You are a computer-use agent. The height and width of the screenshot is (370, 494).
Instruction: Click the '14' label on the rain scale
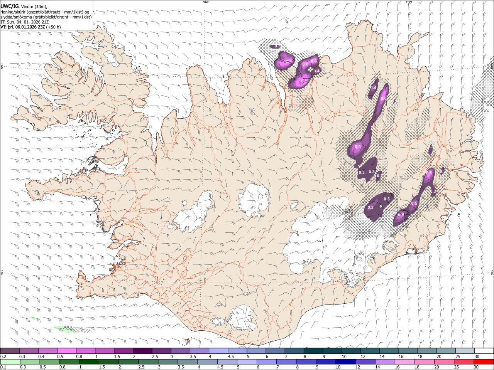377,367
